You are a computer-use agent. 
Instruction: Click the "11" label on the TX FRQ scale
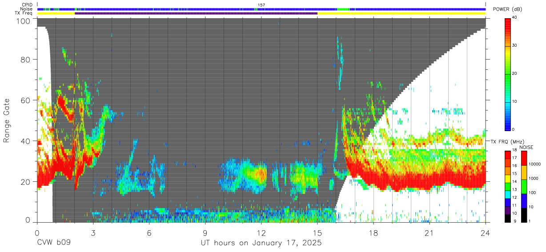pos(514,206)
